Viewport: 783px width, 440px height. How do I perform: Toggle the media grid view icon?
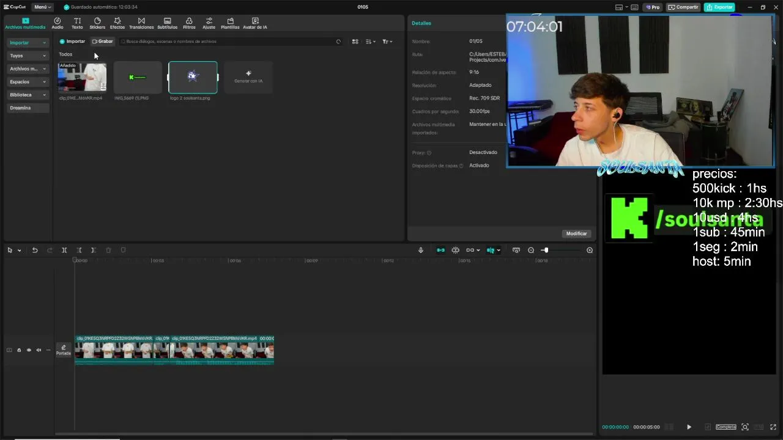(355, 42)
